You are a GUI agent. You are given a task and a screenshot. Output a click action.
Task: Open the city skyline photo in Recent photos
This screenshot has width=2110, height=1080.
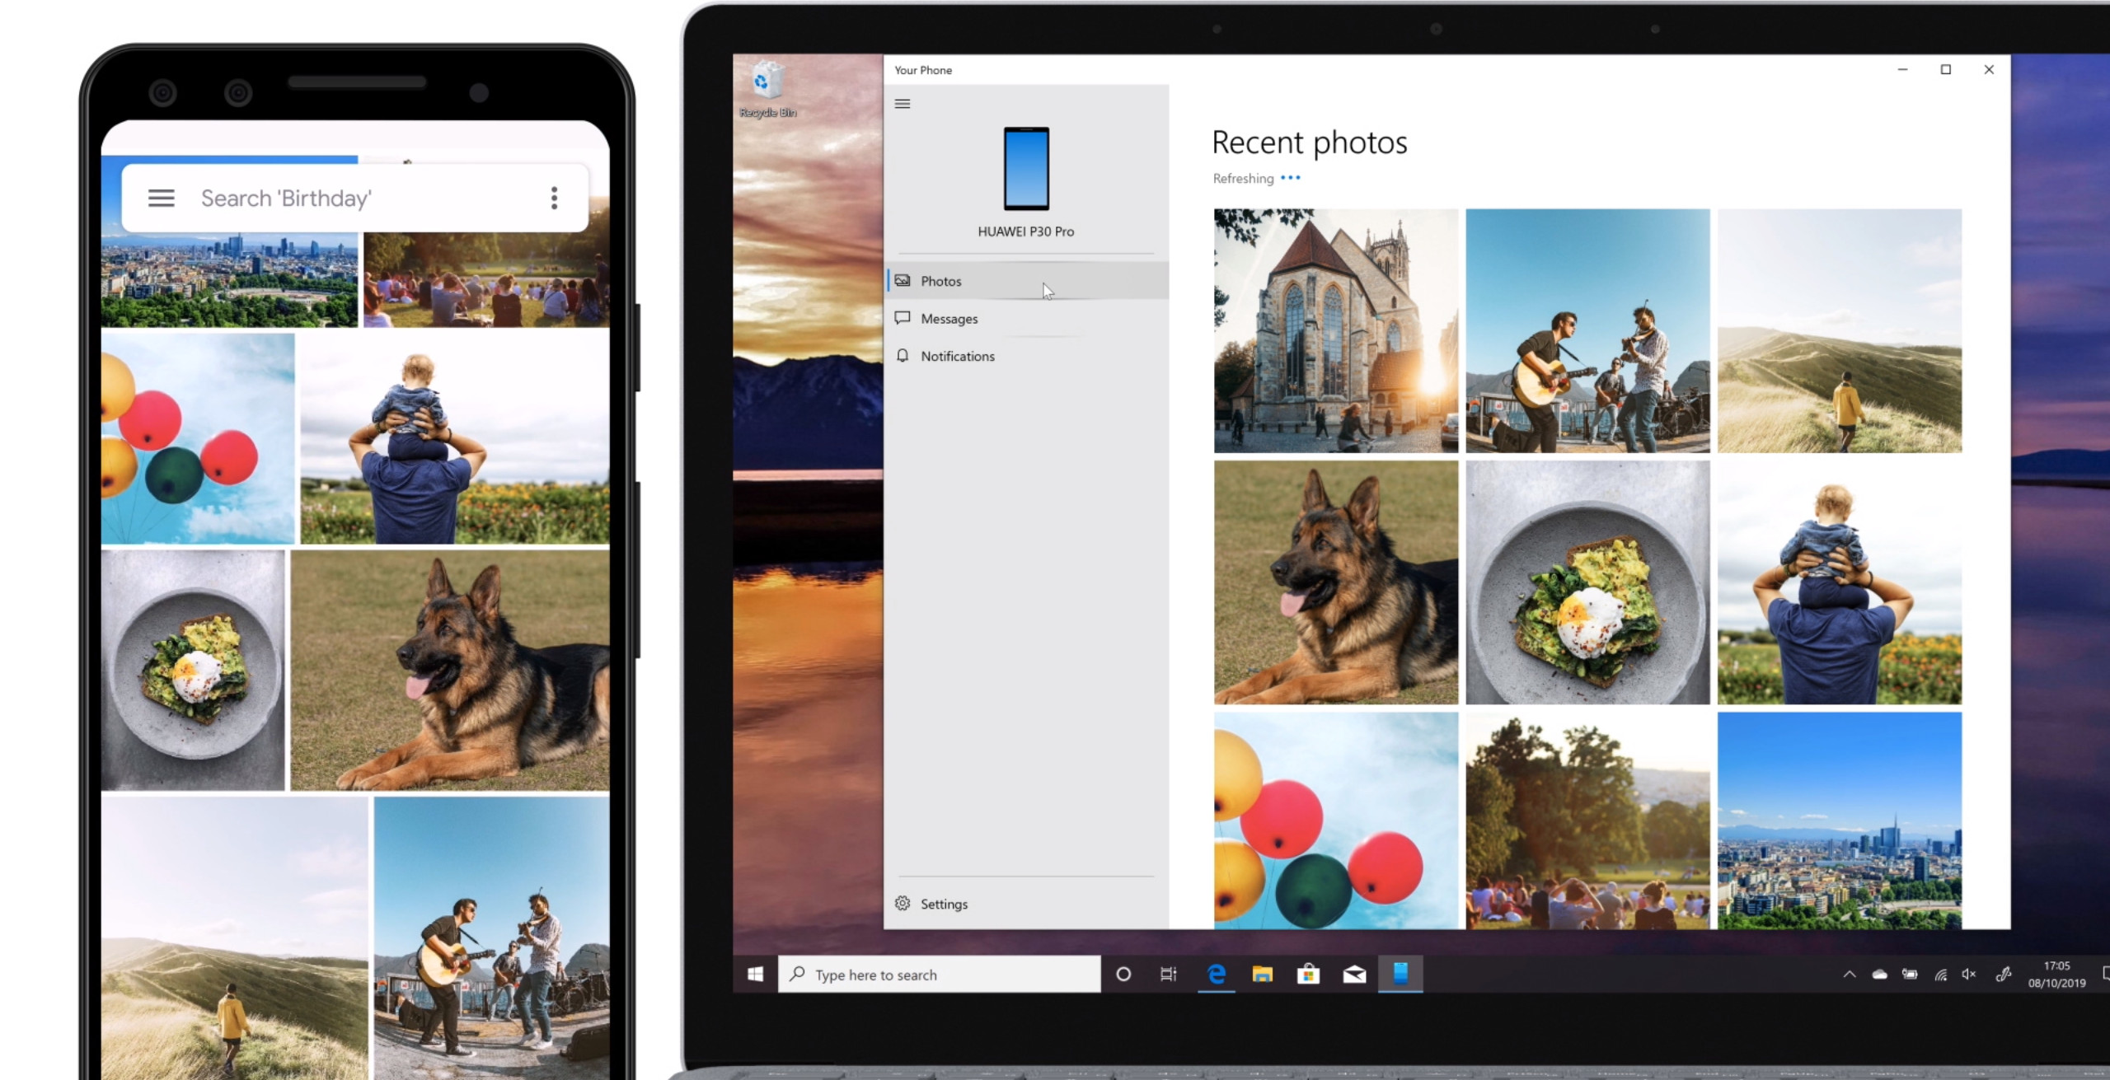(1840, 821)
